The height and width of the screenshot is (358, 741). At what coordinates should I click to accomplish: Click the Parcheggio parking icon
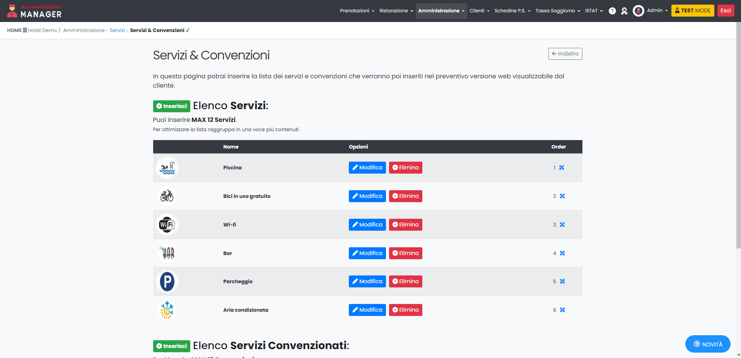167,282
